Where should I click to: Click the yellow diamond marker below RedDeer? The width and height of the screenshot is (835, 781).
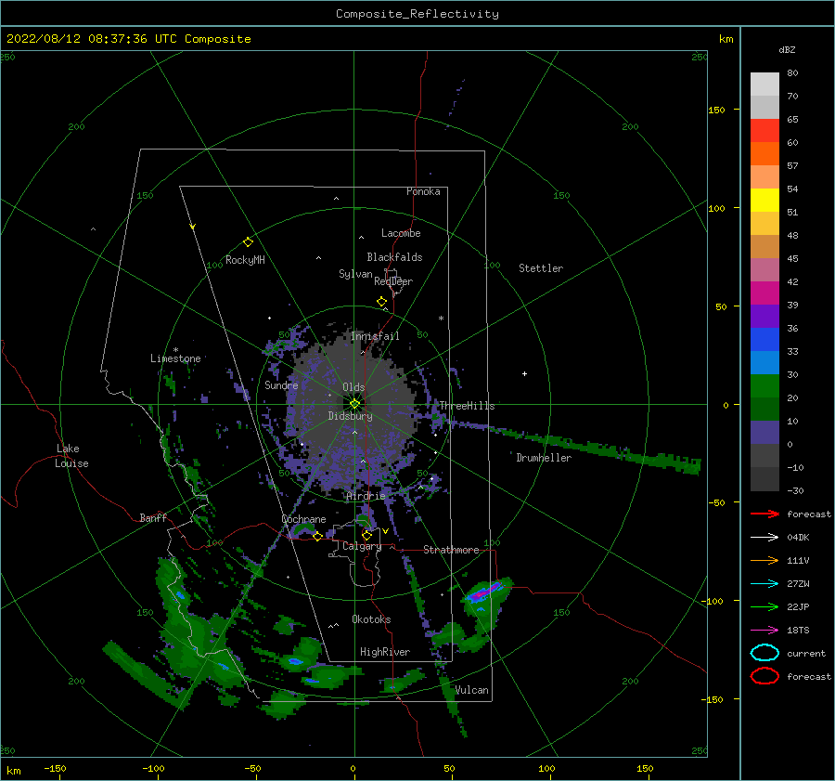tap(381, 302)
